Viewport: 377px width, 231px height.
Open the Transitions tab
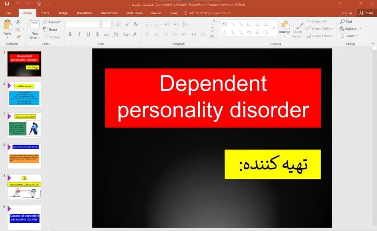(84, 13)
